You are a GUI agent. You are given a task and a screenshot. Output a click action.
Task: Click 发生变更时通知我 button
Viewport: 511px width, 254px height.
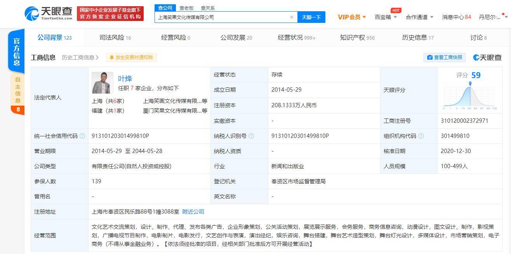(131, 57)
